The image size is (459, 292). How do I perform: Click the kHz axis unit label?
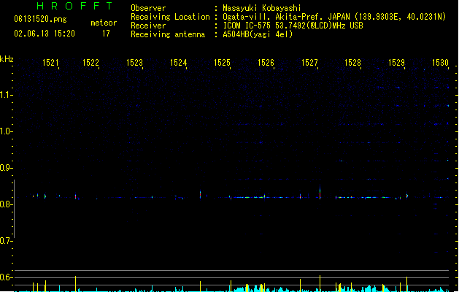point(7,59)
